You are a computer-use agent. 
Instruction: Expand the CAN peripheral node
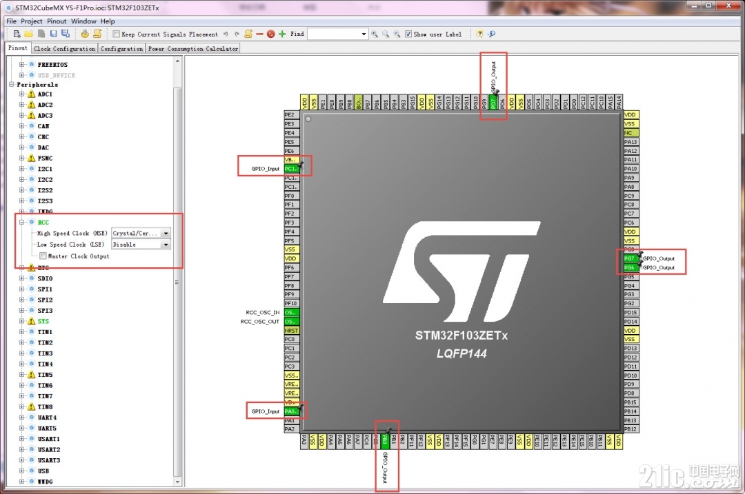tap(21, 126)
